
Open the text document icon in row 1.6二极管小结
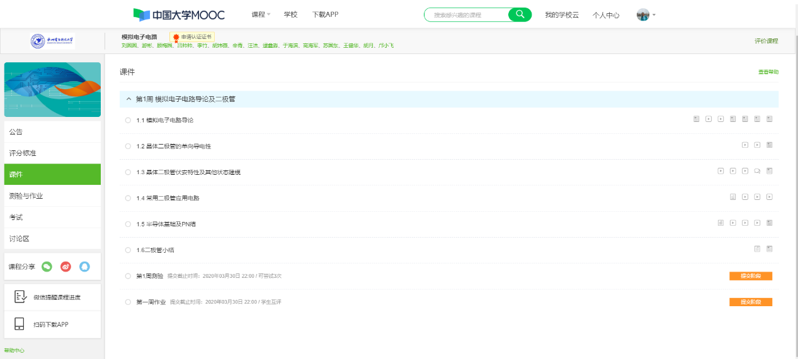[x=758, y=249]
